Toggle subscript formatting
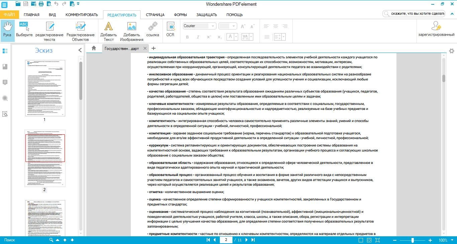Viewport: 457px width, 244px height. [x=219, y=37]
